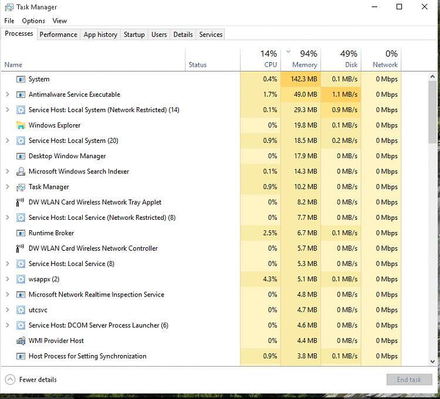Viewport: 440px width, 399px height.
Task: Switch to the Details tab
Action: (x=183, y=35)
